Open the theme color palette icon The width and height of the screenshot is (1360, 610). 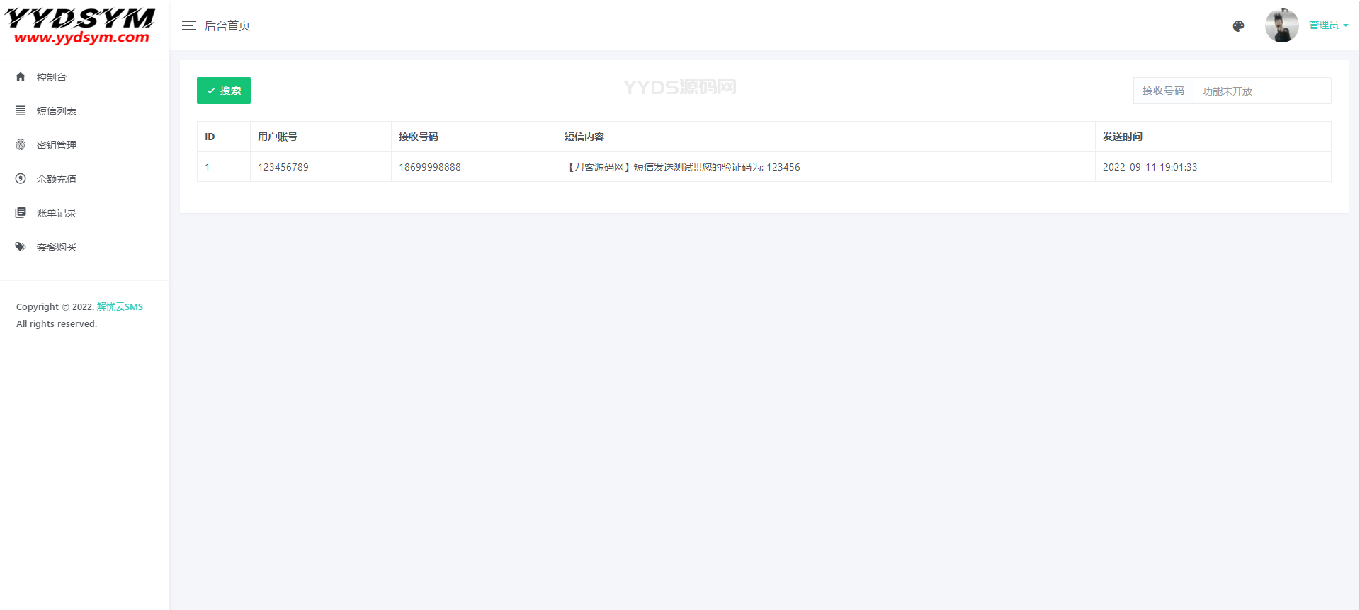click(1238, 26)
